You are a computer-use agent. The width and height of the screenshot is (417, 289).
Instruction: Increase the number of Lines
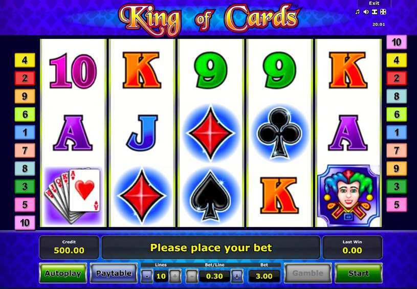coord(174,276)
